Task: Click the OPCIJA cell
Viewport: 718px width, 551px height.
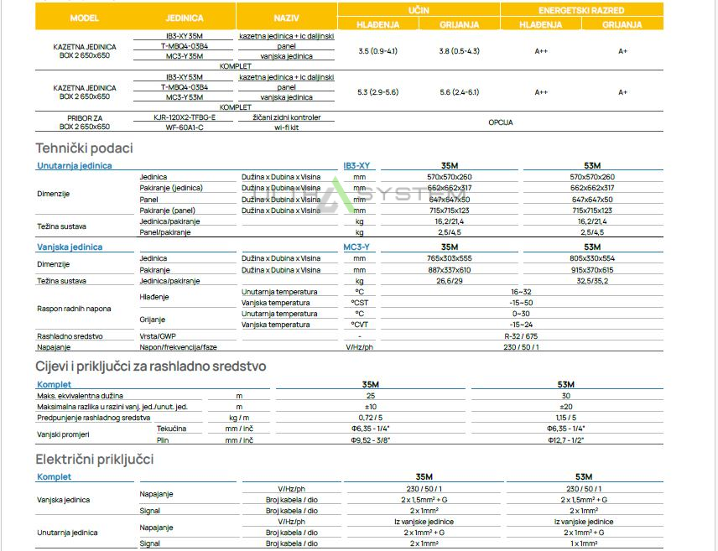Action: [501, 122]
